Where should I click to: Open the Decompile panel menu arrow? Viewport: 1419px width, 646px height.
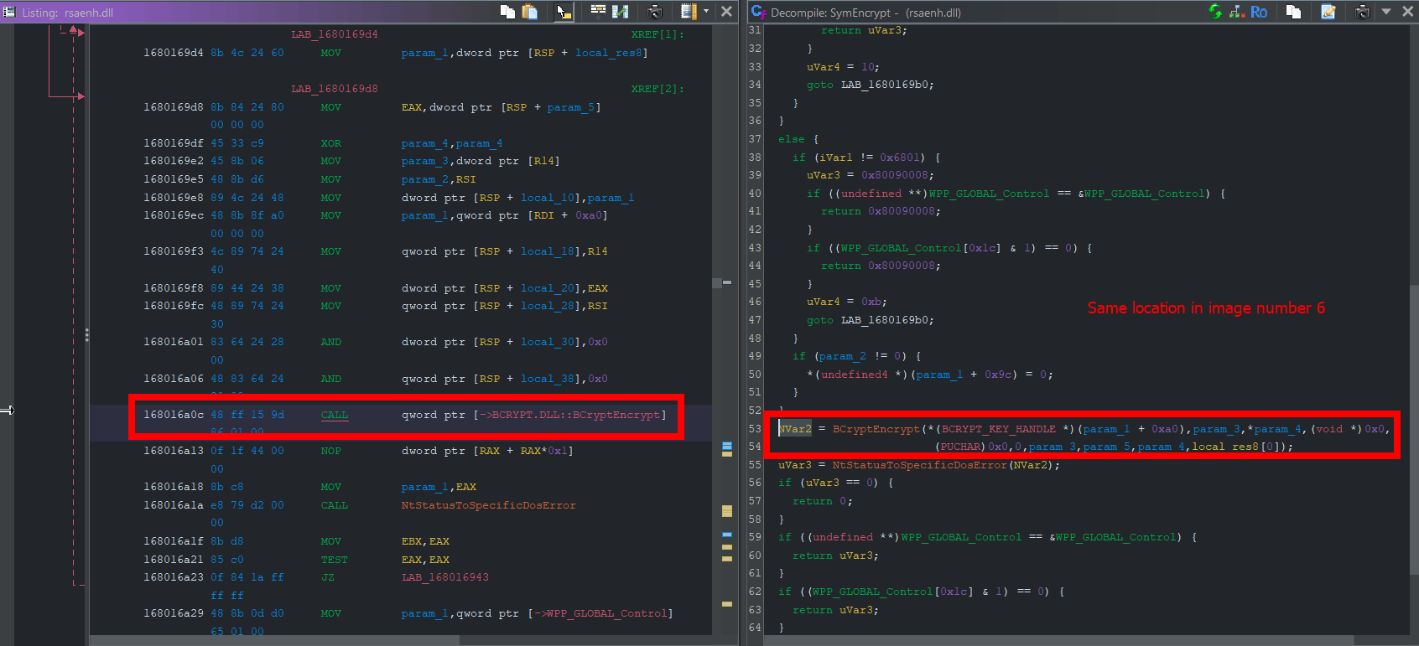click(x=1386, y=12)
